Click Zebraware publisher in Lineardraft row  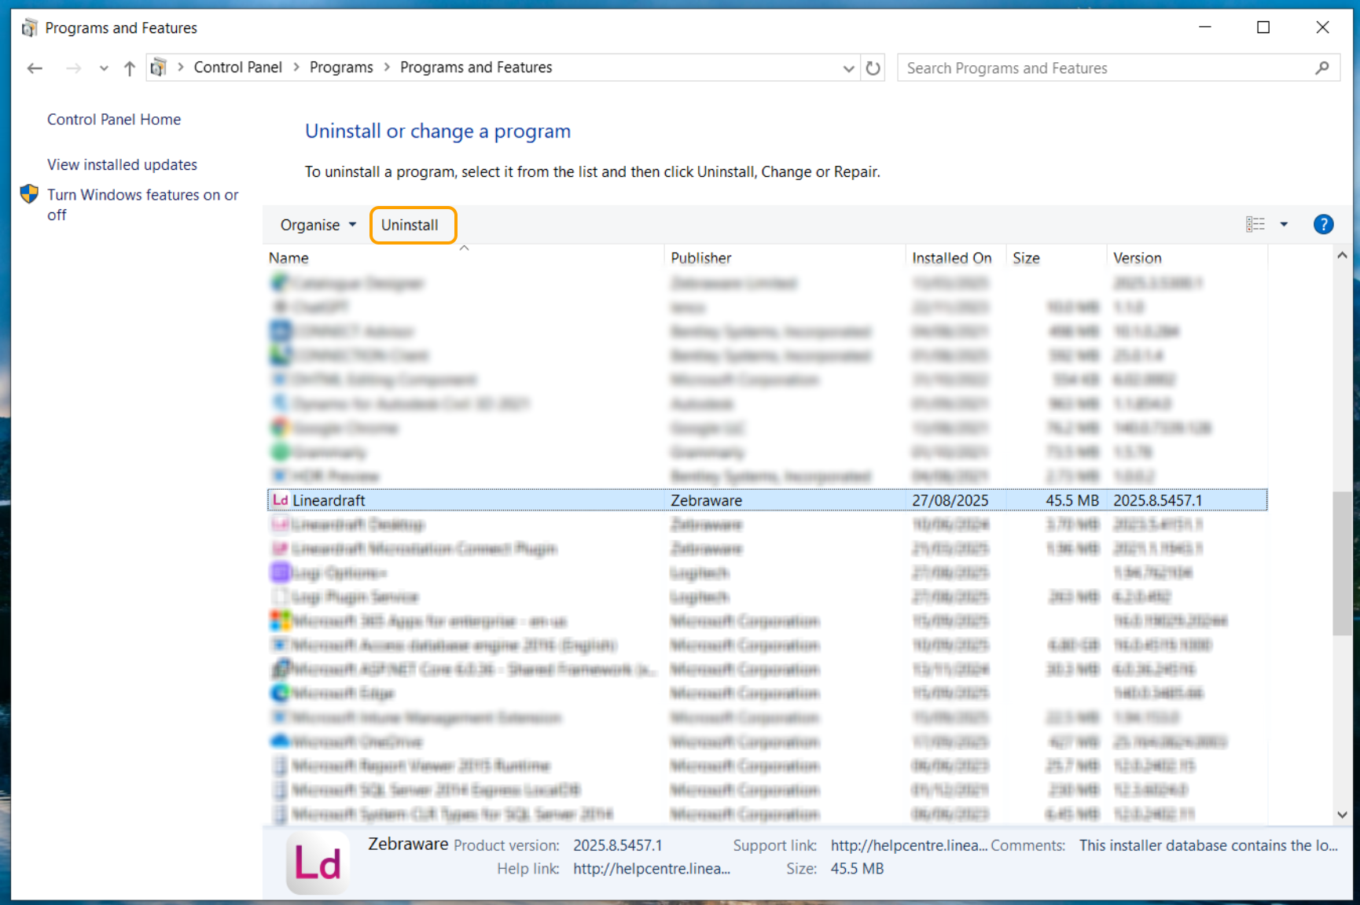coord(706,500)
